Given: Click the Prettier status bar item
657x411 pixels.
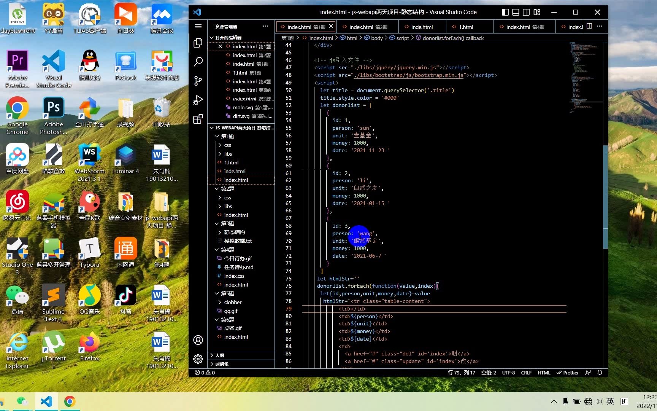Looking at the screenshot, I should [568, 373].
